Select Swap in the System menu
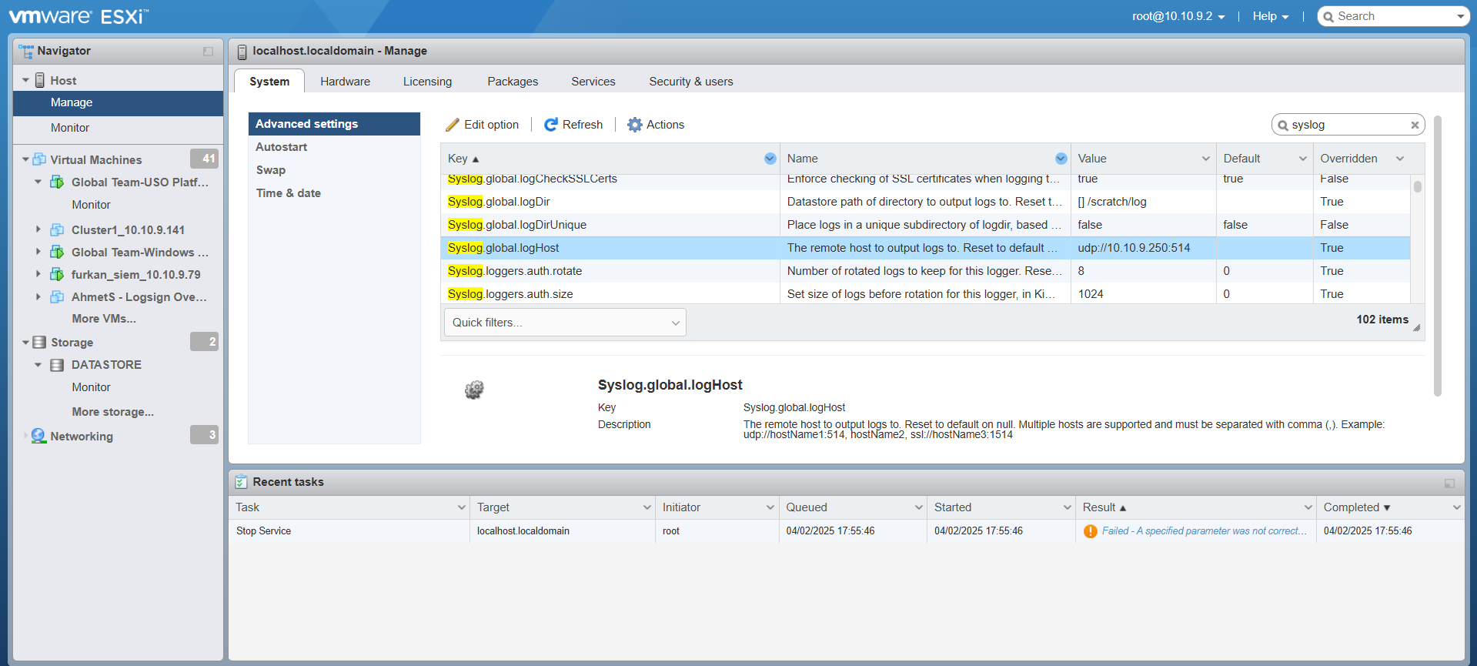 point(334,170)
